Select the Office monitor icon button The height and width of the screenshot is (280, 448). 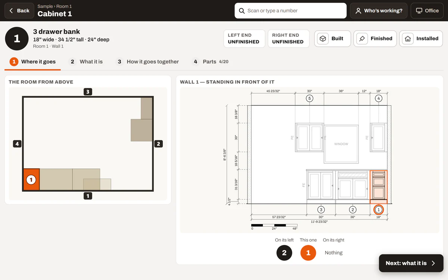427,11
